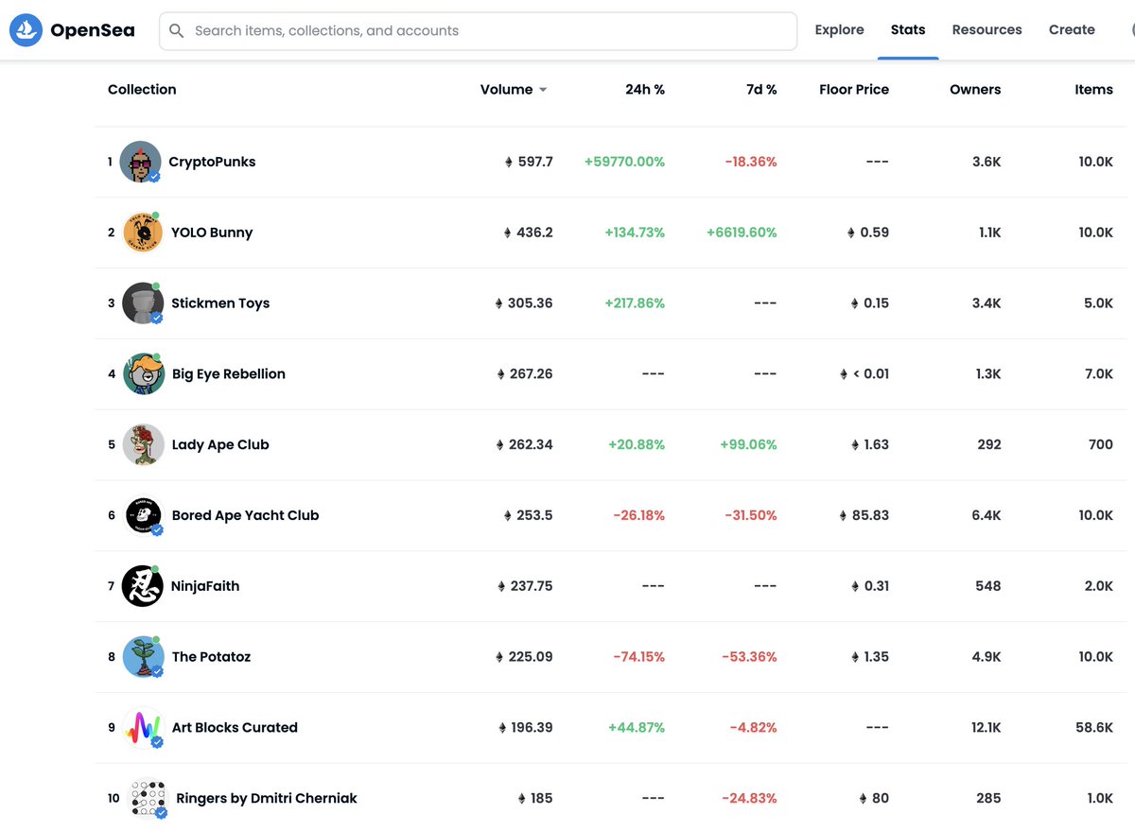Open the Art Blocks Curated collection link

(x=235, y=727)
